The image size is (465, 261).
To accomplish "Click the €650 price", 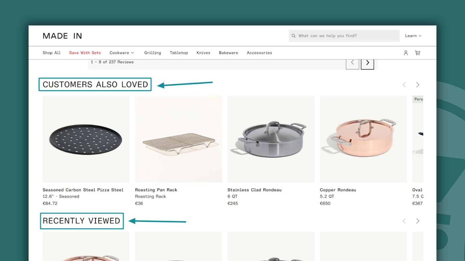I will [x=325, y=204].
